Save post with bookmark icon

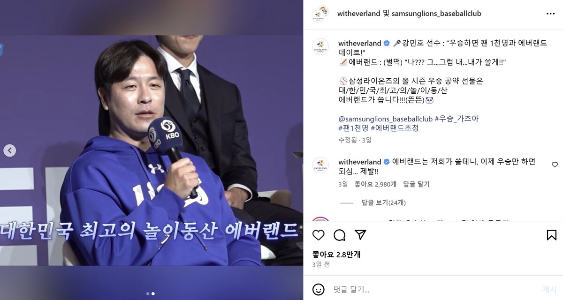click(552, 235)
